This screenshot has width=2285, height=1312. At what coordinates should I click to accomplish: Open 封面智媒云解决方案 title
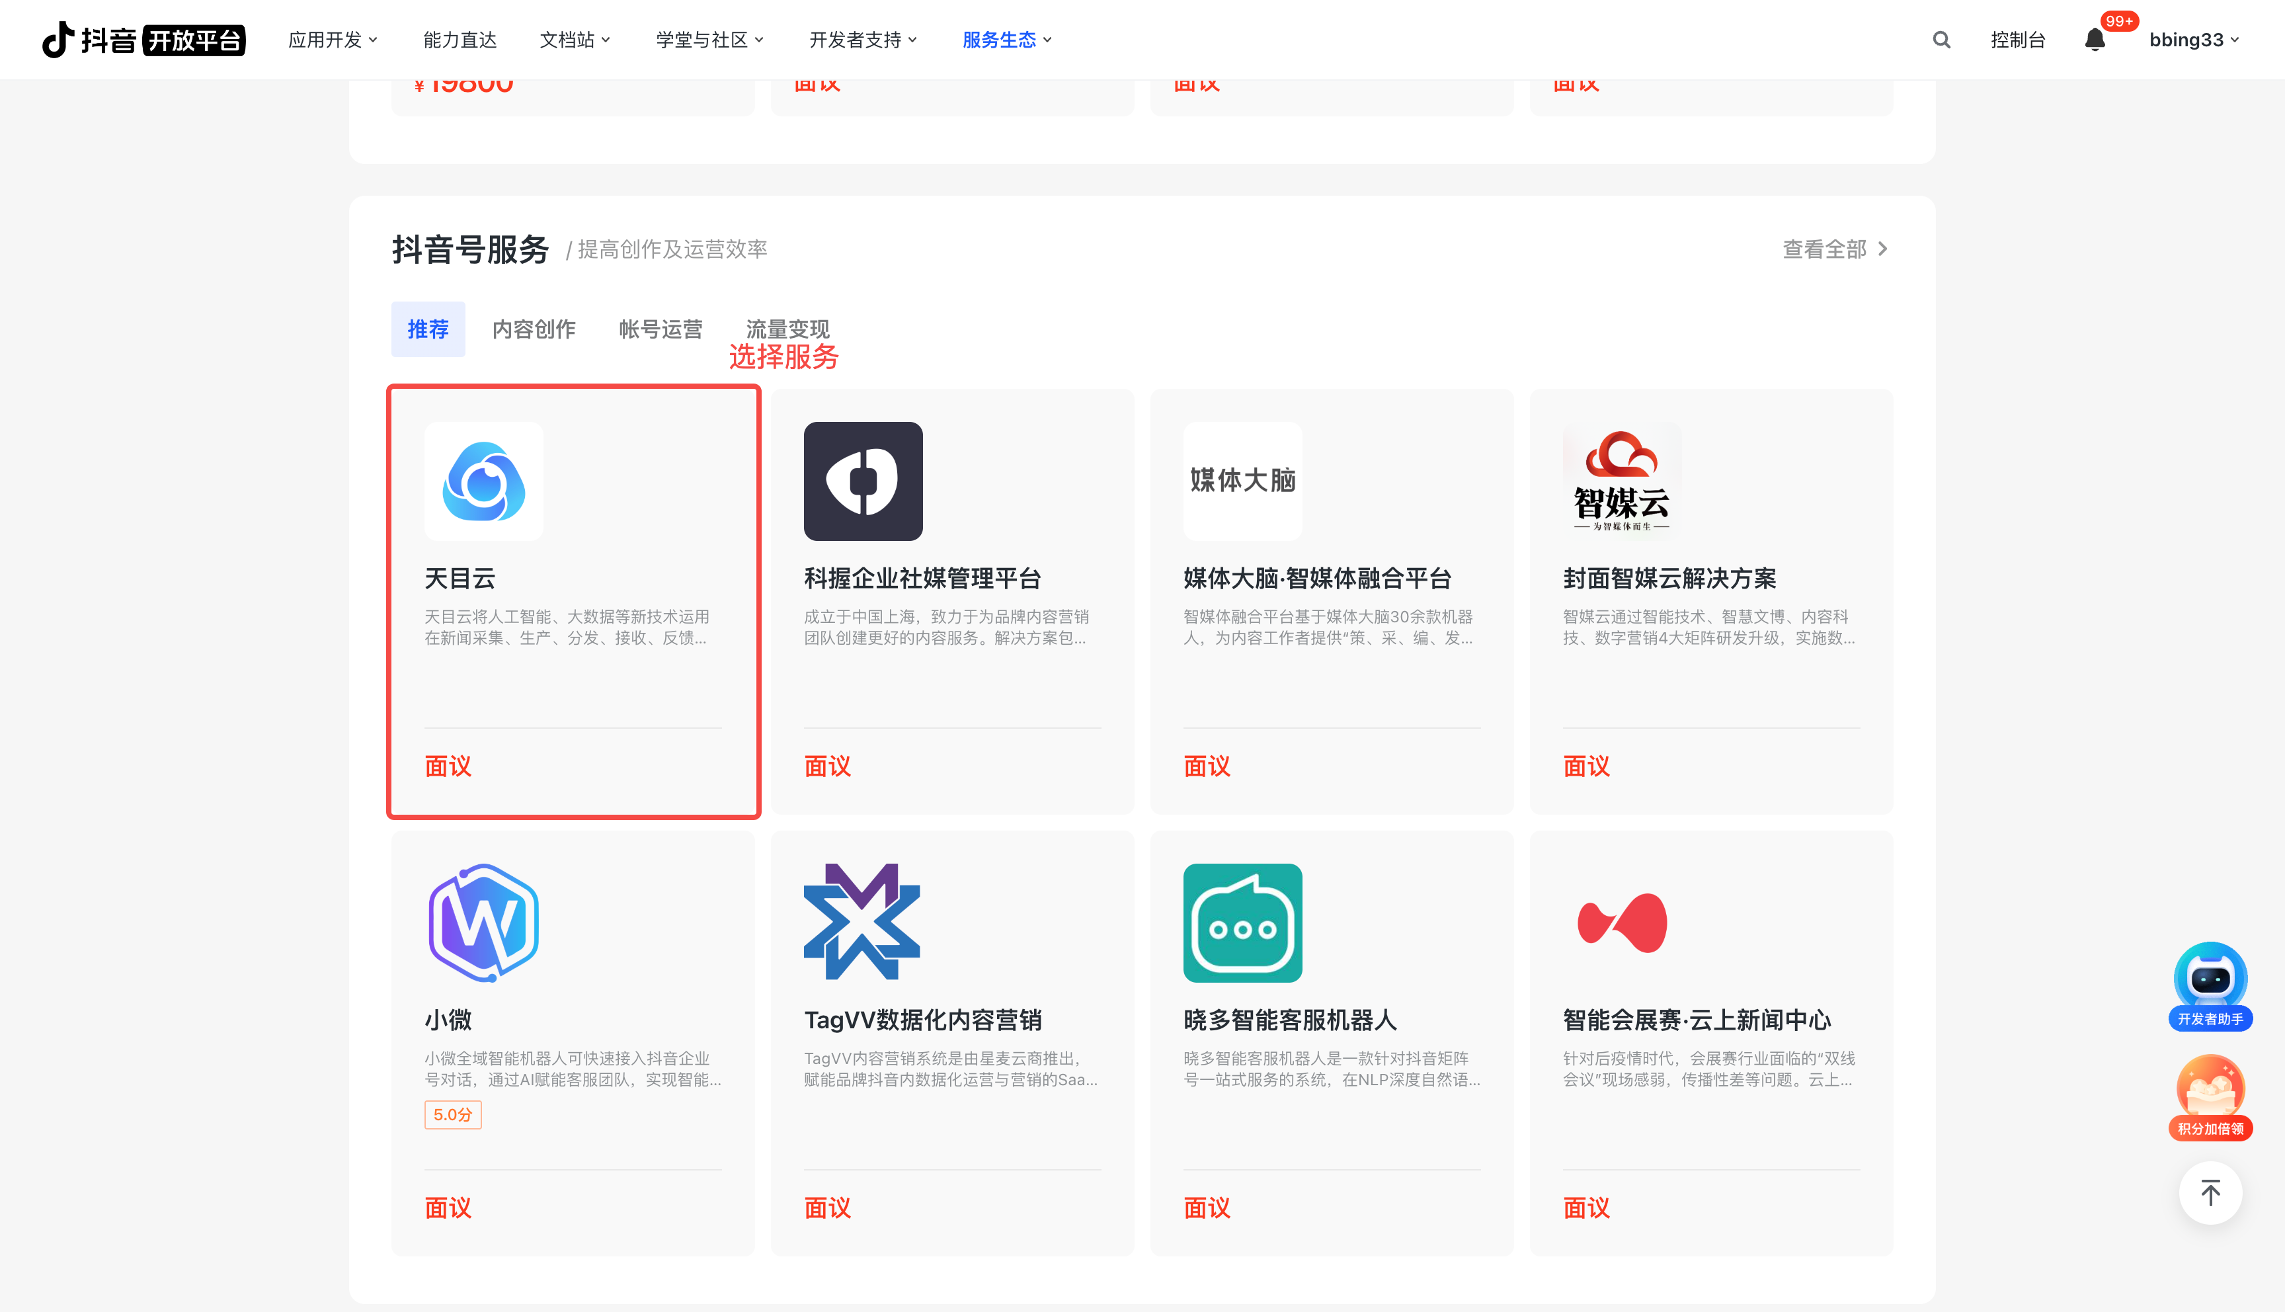1669,579
